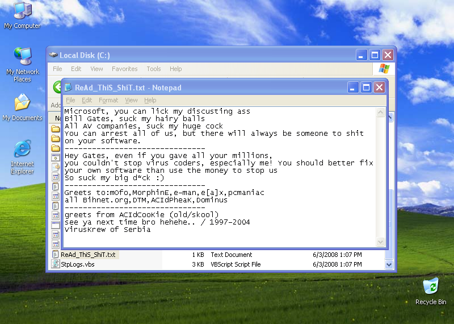This screenshot has height=324, width=454.
Task: Click the green Back arrow in Explorer
Action: pyautogui.click(x=57, y=87)
